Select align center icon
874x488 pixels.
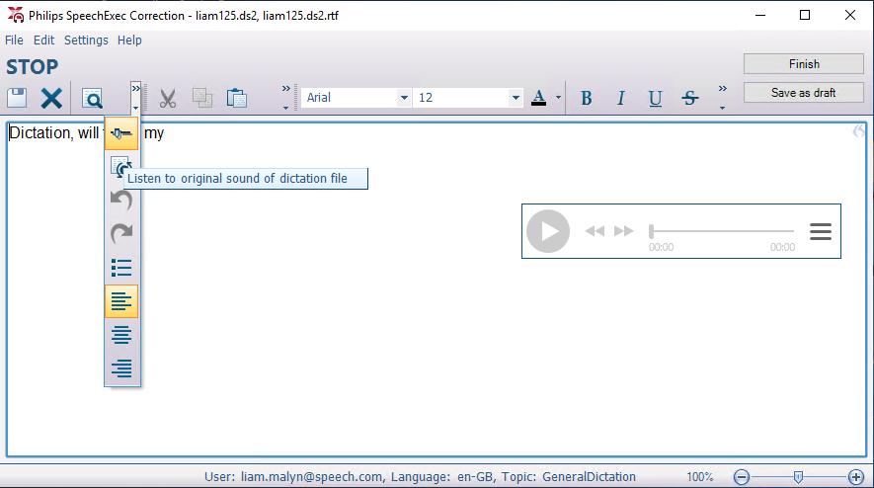tap(121, 335)
